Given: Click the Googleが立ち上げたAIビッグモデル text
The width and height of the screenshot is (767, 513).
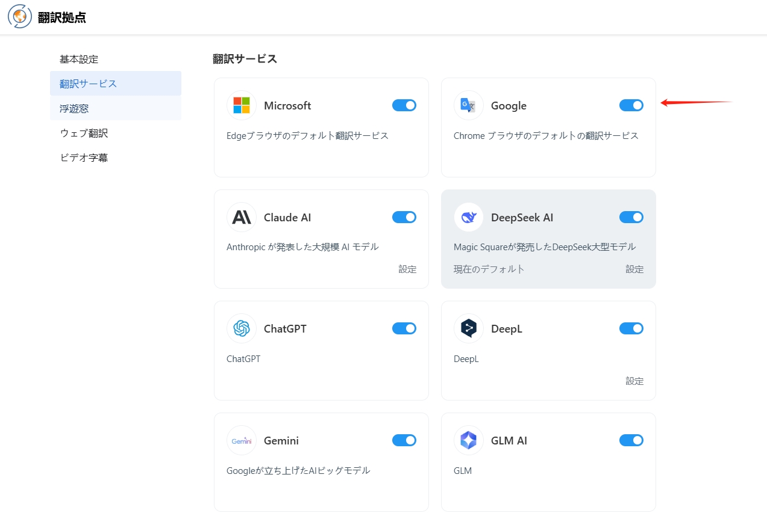Looking at the screenshot, I should [x=298, y=470].
